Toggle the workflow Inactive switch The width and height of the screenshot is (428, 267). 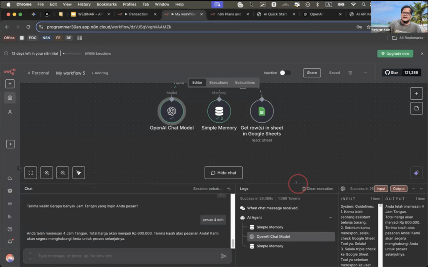pyautogui.click(x=285, y=73)
